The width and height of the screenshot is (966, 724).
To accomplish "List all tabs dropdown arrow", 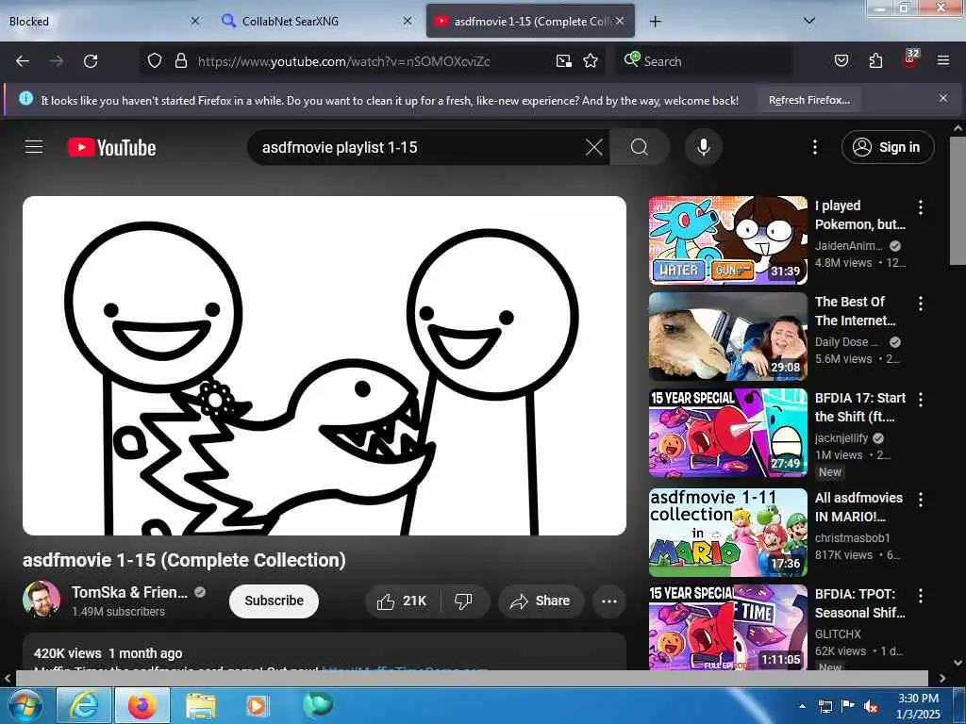I will pyautogui.click(x=809, y=21).
